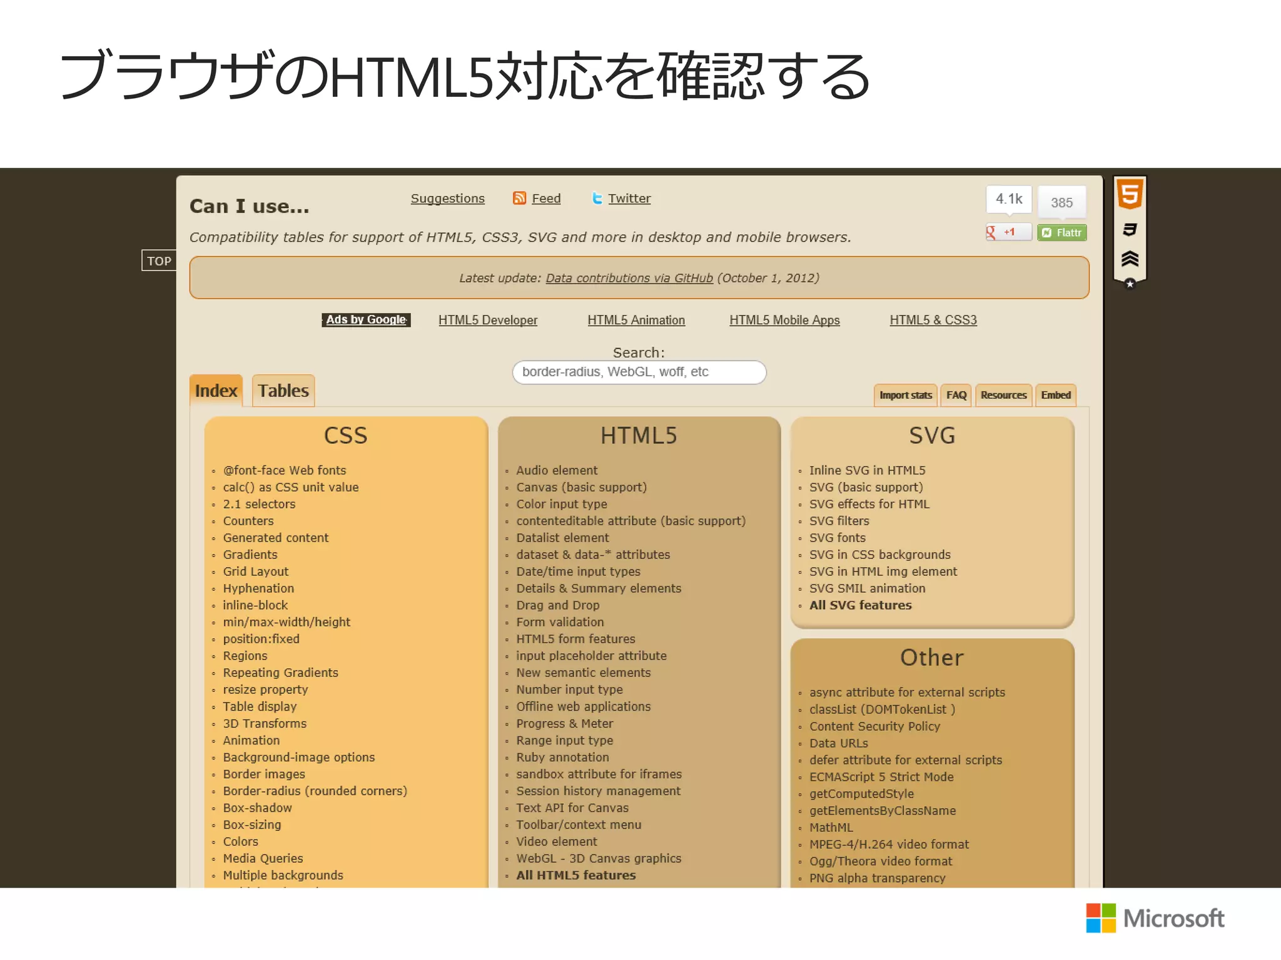Open WebGL - 3D Canvas graphics entry

pos(599,858)
